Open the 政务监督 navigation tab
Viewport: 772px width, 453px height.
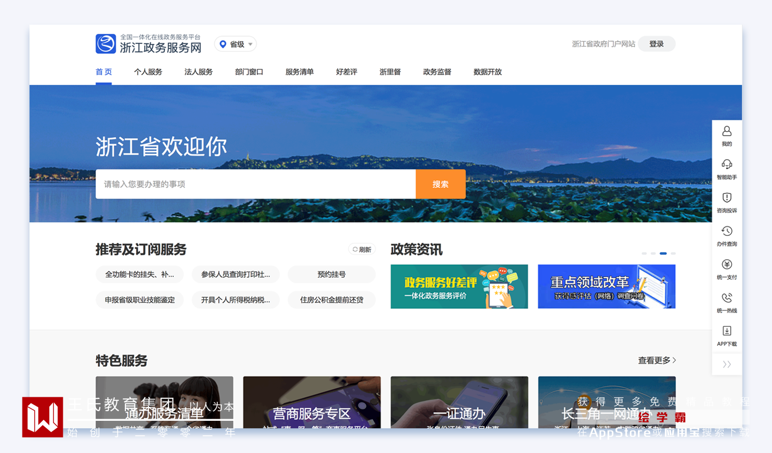coord(437,72)
